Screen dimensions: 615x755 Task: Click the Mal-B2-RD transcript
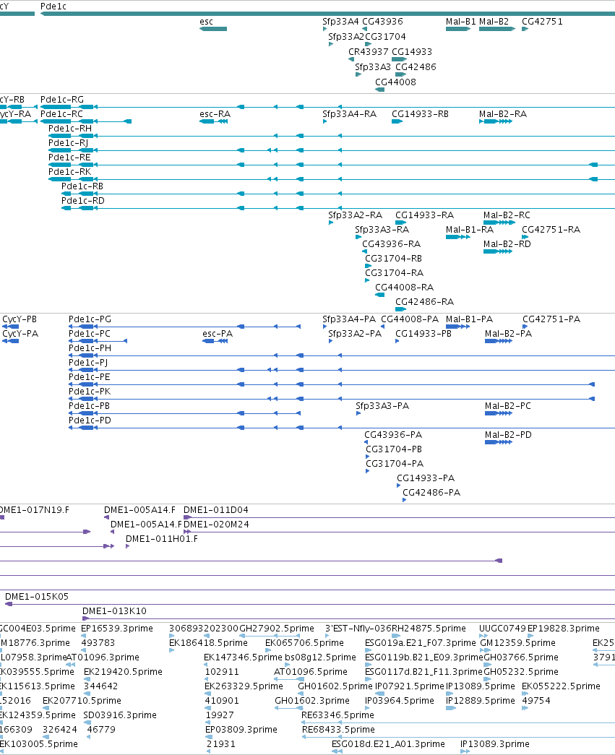coord(507,244)
